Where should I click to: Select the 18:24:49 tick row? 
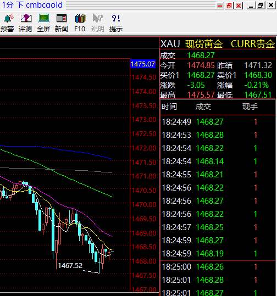(x=218, y=122)
